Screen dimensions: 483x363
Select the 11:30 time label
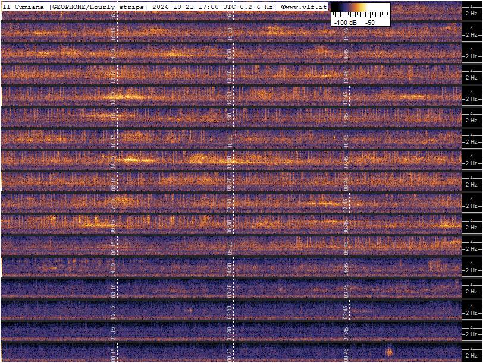230,120
